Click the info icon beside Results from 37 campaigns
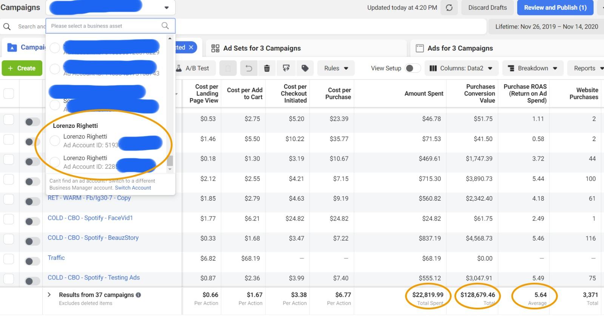Viewport: 604px width, 316px height. pyautogui.click(x=139, y=295)
